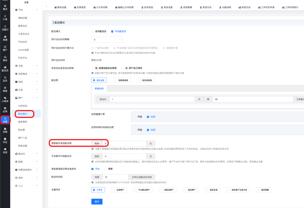
Task: Open 权限 permissions lock icon
Action: click(x=5, y=130)
